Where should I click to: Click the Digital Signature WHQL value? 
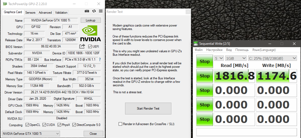coord(88,98)
